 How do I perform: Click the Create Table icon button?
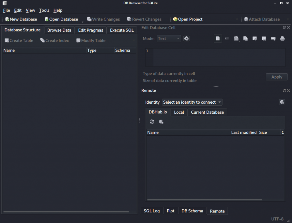(x=19, y=41)
